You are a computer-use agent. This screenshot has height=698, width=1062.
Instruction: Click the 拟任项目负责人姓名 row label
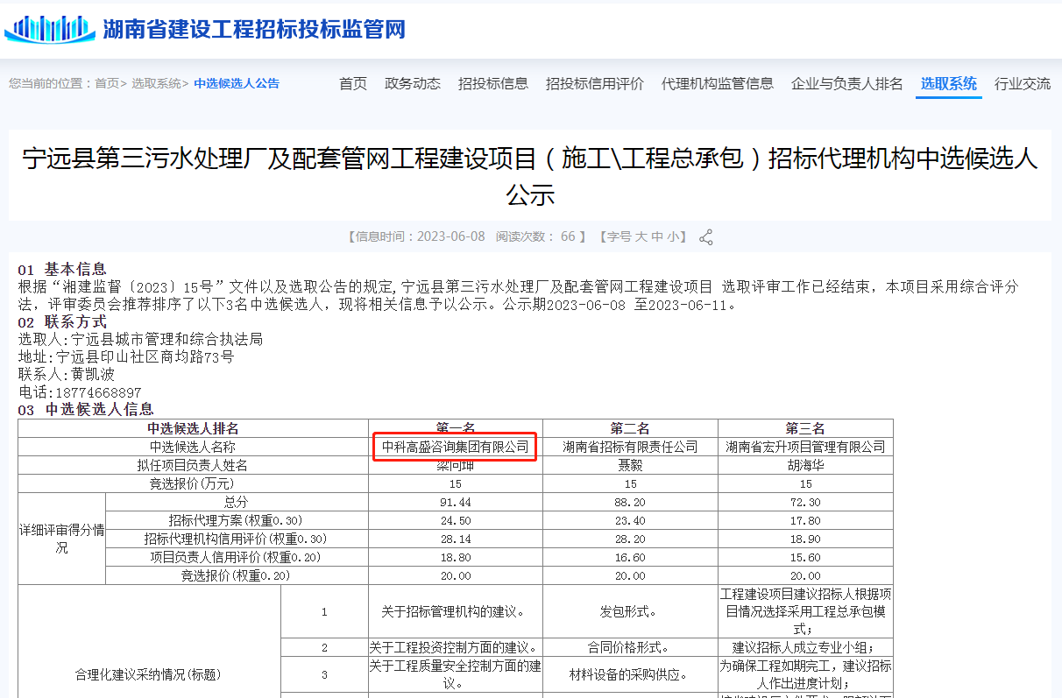[x=193, y=465]
